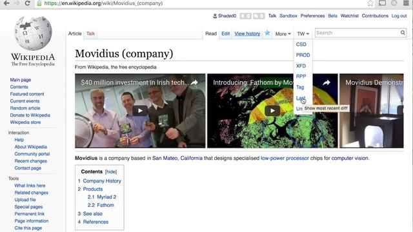The height and width of the screenshot is (232, 413).
Task: Open Community portal sidebar link
Action: coord(32,154)
